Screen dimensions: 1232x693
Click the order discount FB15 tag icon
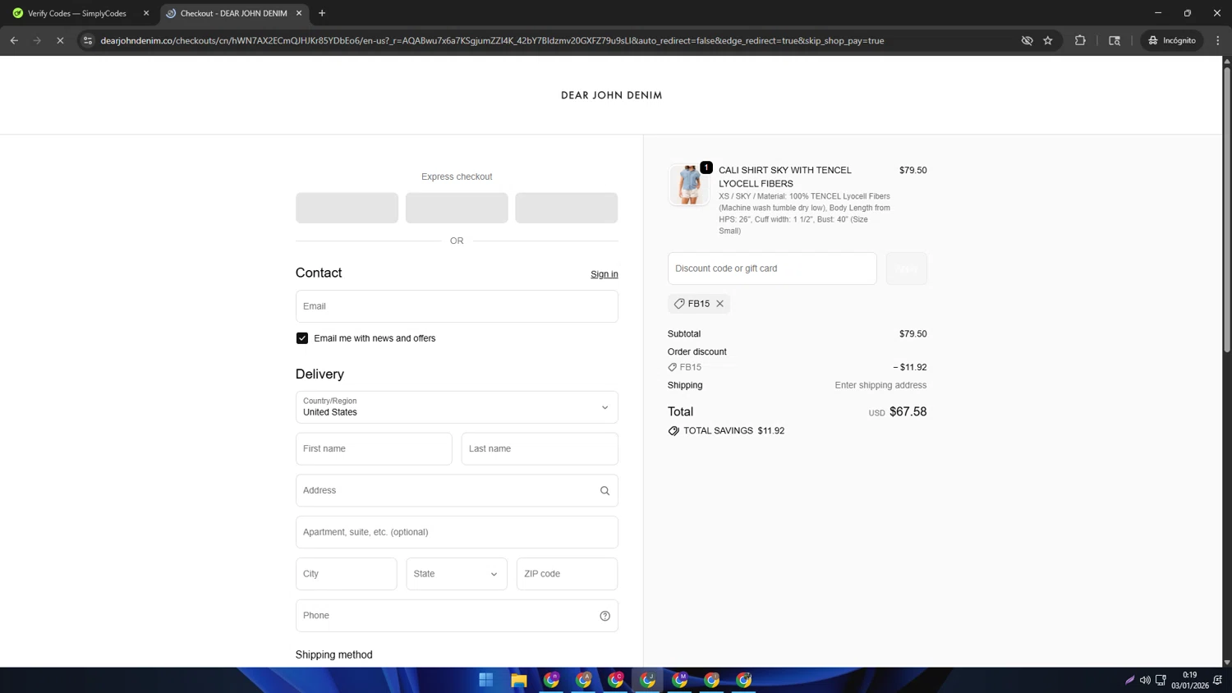672,367
